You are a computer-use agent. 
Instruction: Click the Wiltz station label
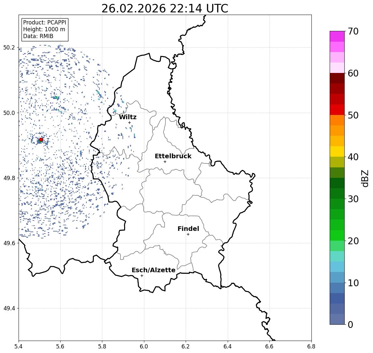pos(128,117)
